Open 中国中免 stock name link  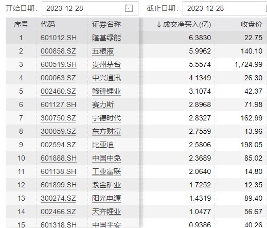coord(106,158)
